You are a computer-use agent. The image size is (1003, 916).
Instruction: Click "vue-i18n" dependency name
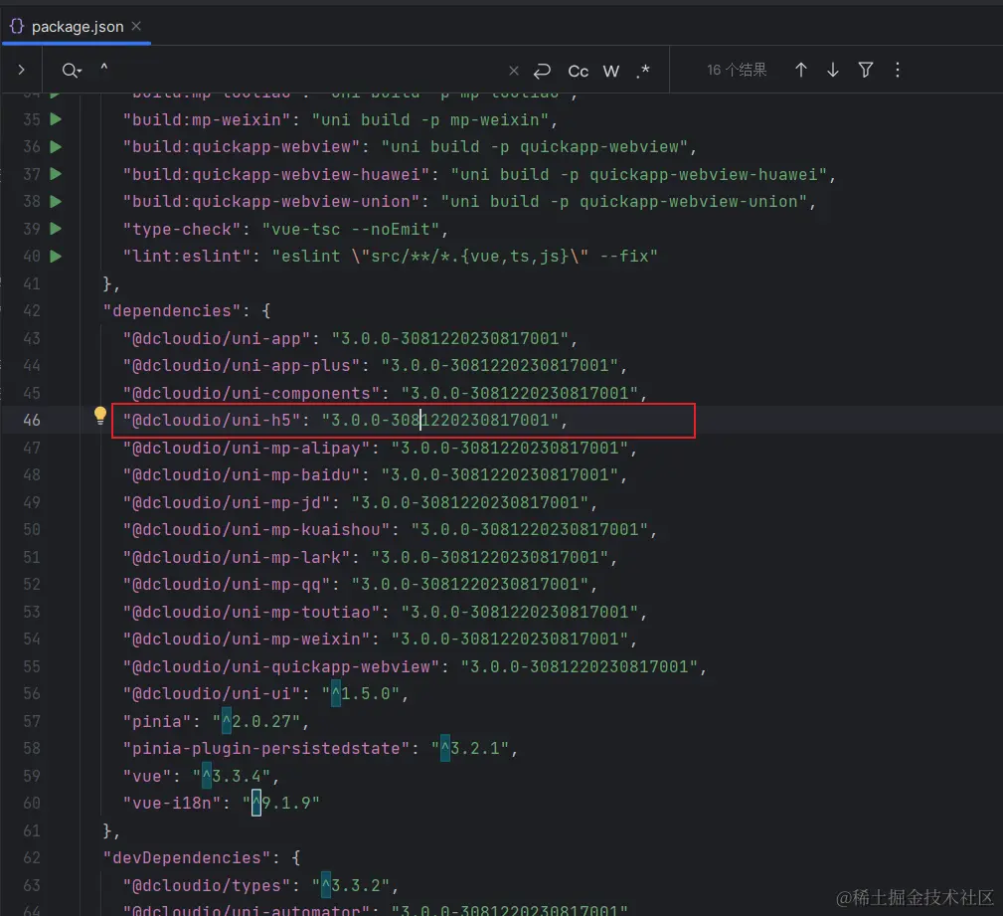coord(171,804)
